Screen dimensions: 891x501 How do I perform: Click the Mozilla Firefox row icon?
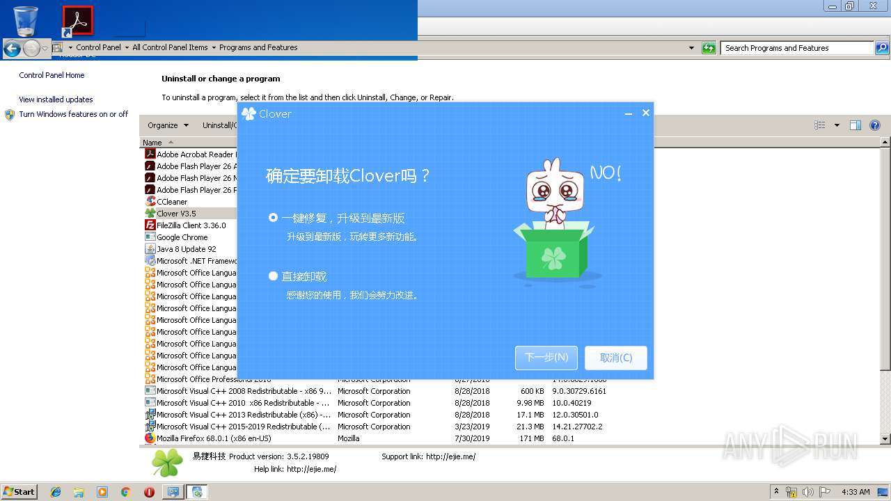pyautogui.click(x=150, y=438)
